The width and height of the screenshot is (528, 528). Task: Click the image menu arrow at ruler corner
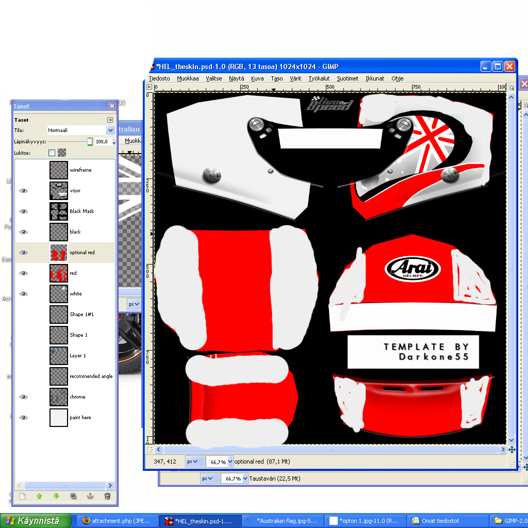150,87
